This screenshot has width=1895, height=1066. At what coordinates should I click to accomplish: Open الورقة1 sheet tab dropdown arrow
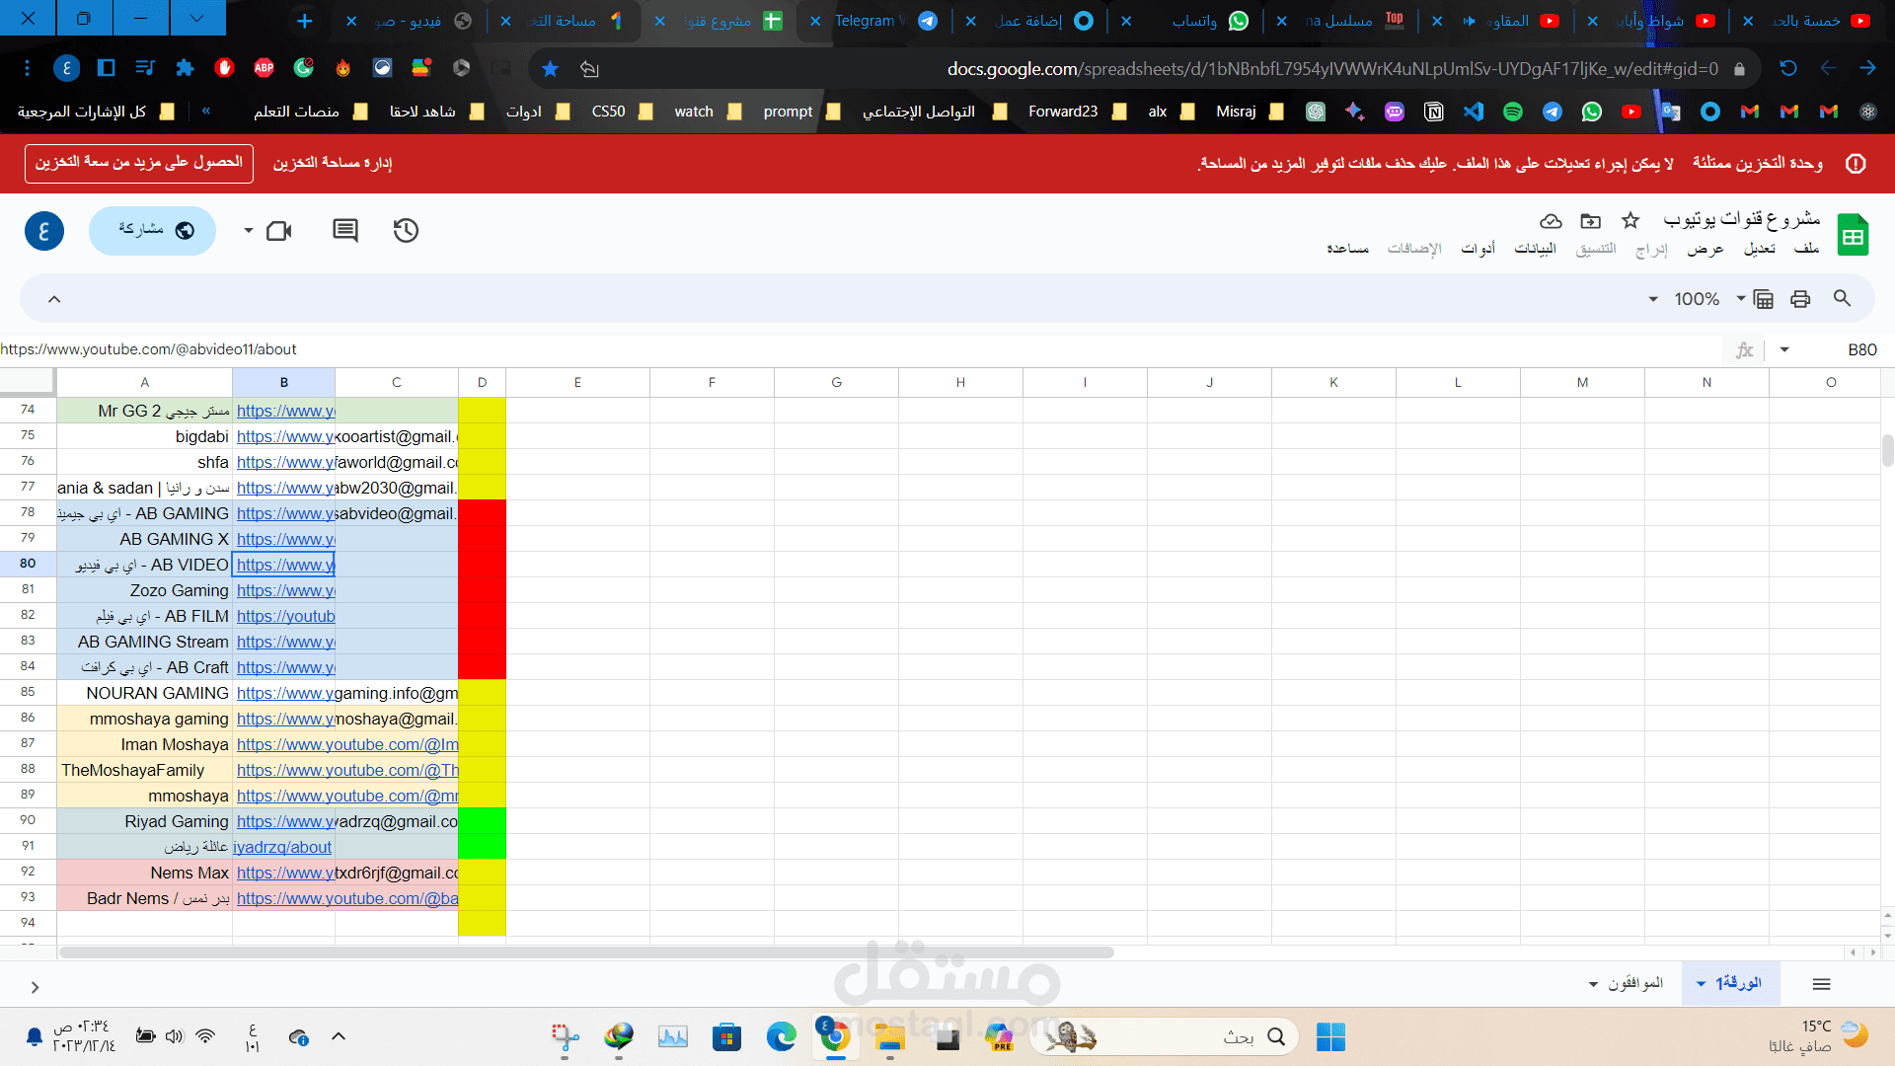click(x=1701, y=984)
